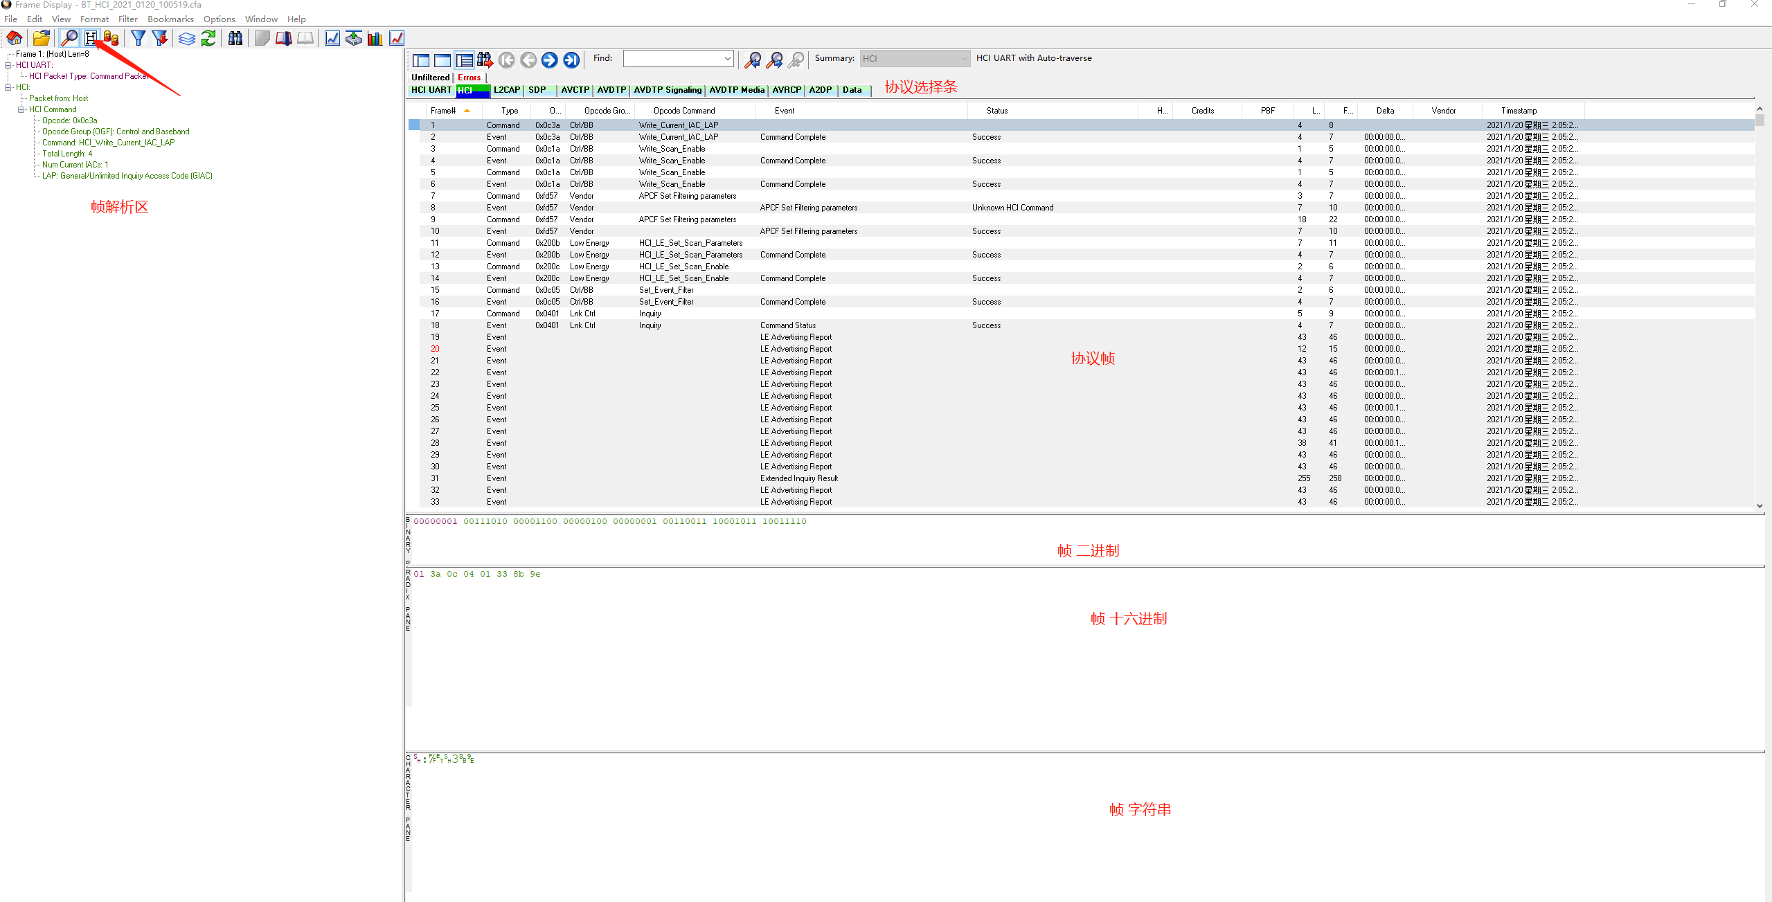Select the Errors filter tab
This screenshot has height=902, width=1772.
[469, 78]
